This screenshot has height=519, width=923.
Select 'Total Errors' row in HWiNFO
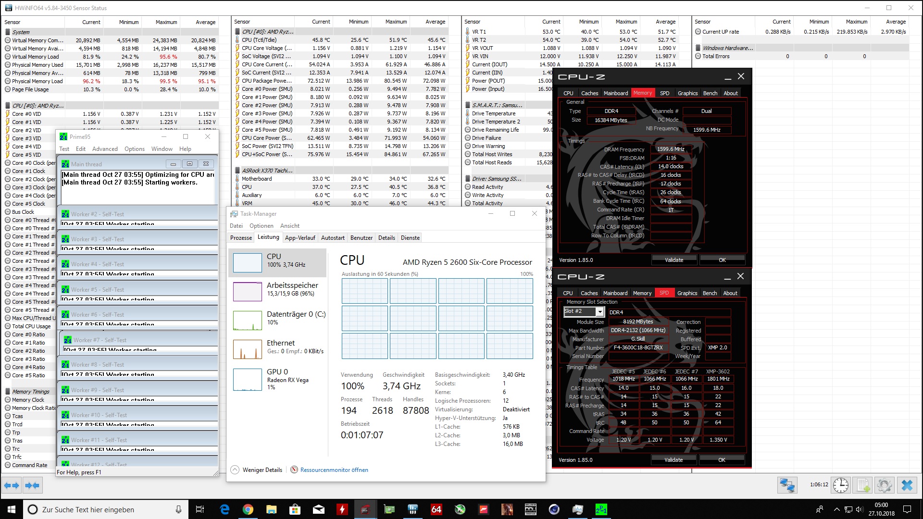coord(801,56)
